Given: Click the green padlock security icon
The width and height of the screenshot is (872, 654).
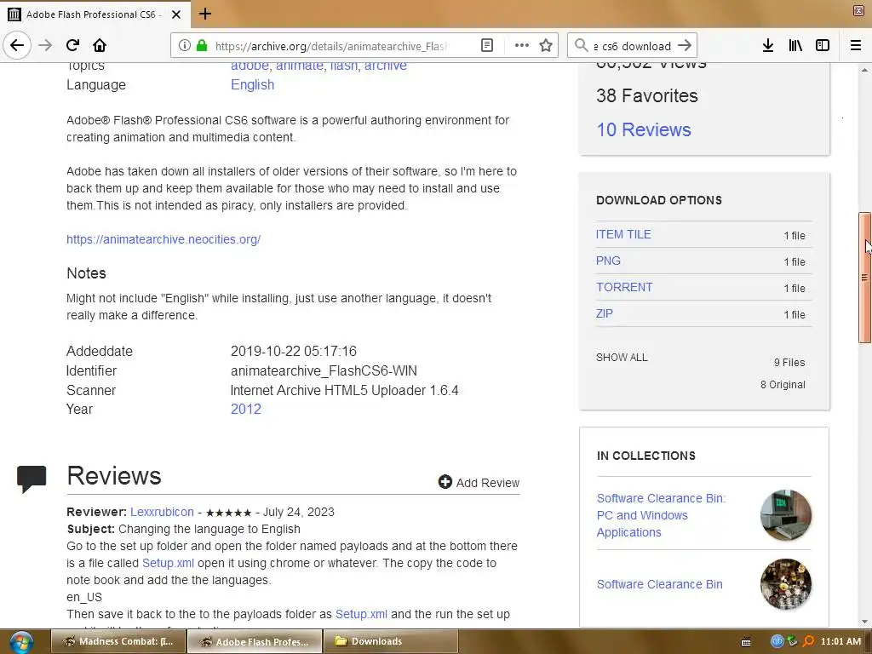Looking at the screenshot, I should (202, 46).
